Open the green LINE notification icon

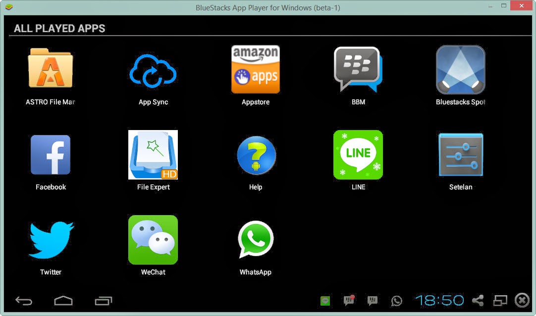click(325, 301)
